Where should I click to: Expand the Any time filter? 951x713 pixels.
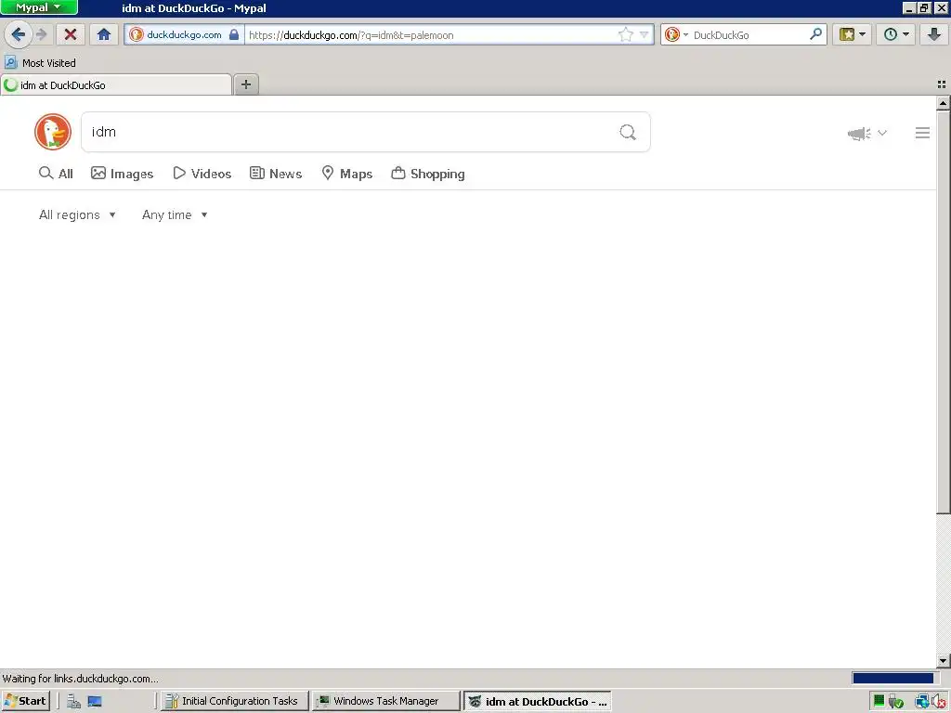coord(175,214)
